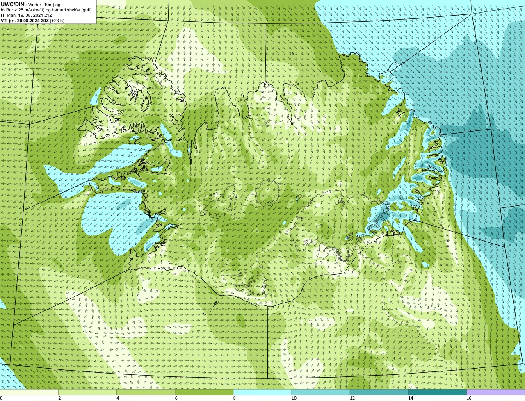This screenshot has width=525, height=401.
Task: Click the lavender above-16 m/s legend swatch
Action: pyautogui.click(x=496, y=392)
